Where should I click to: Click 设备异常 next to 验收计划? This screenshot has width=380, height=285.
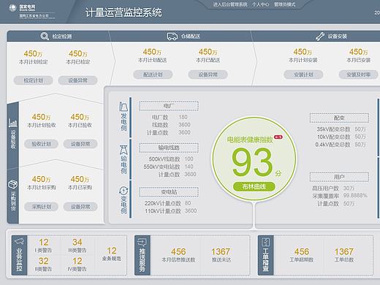tap(80, 144)
